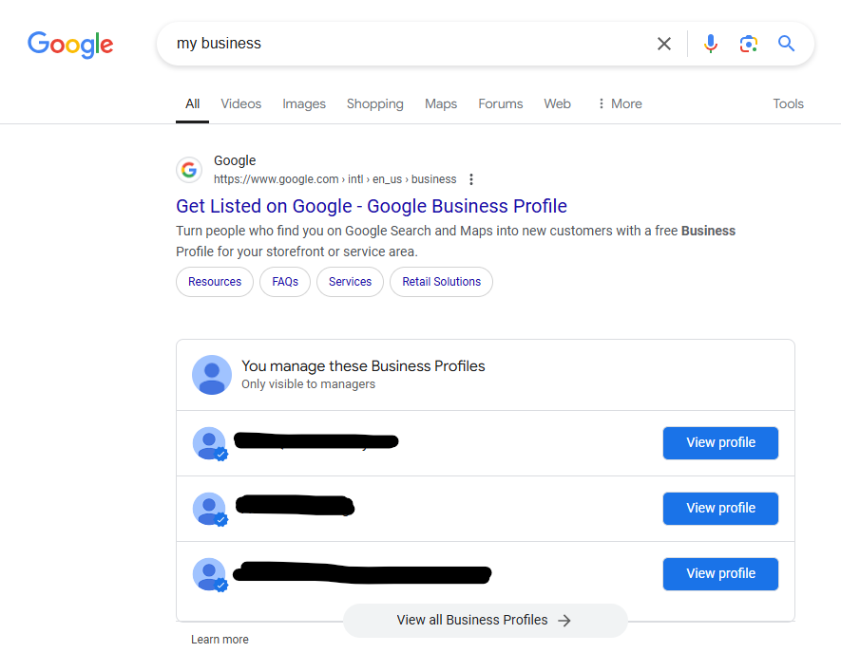The image size is (841, 671).
Task: Switch to the Videos tab
Action: 240,104
